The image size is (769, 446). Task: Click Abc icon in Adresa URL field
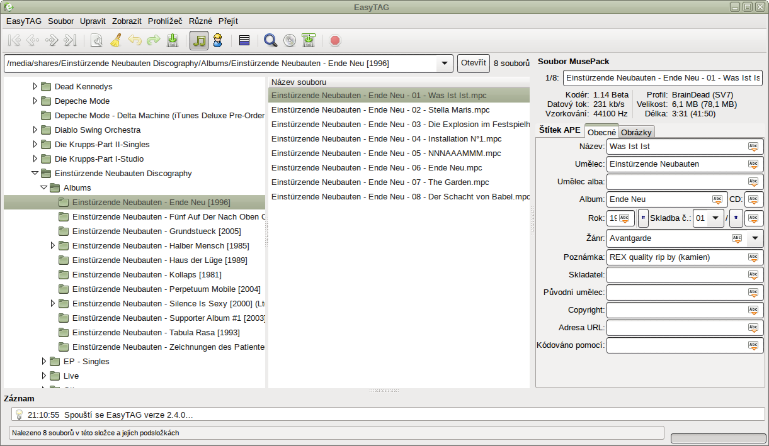coord(753,328)
